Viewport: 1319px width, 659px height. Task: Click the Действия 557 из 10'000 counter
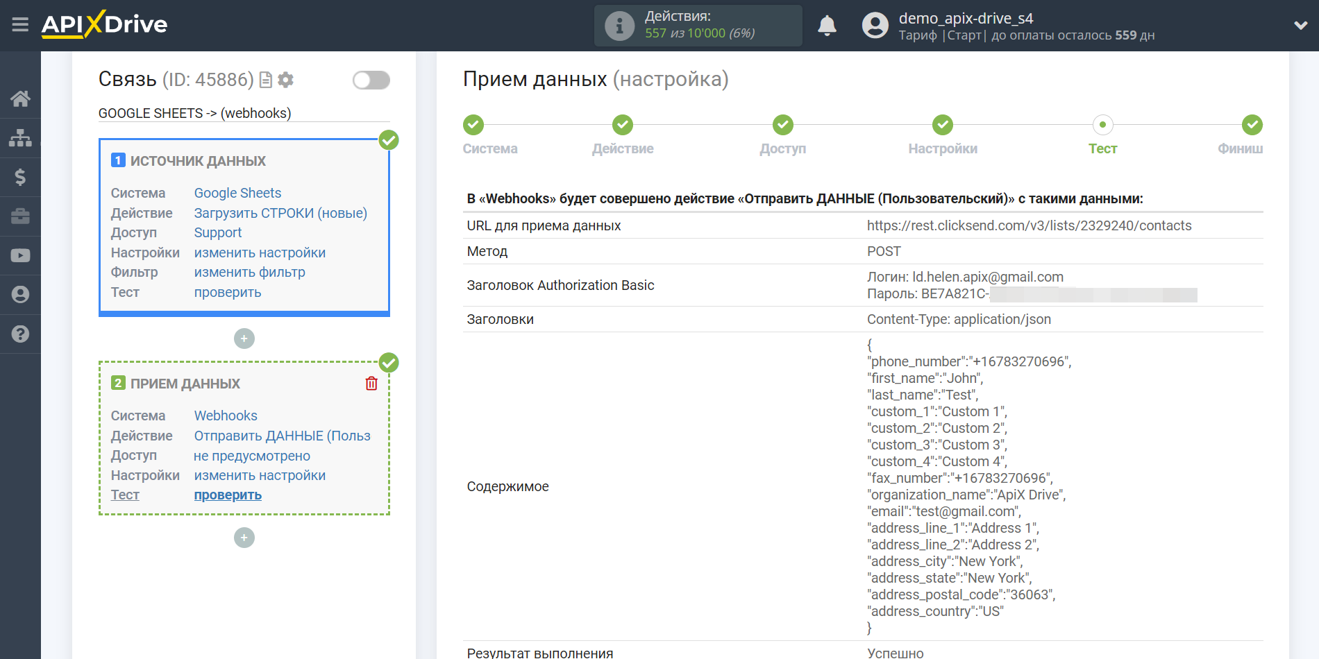pos(698,26)
